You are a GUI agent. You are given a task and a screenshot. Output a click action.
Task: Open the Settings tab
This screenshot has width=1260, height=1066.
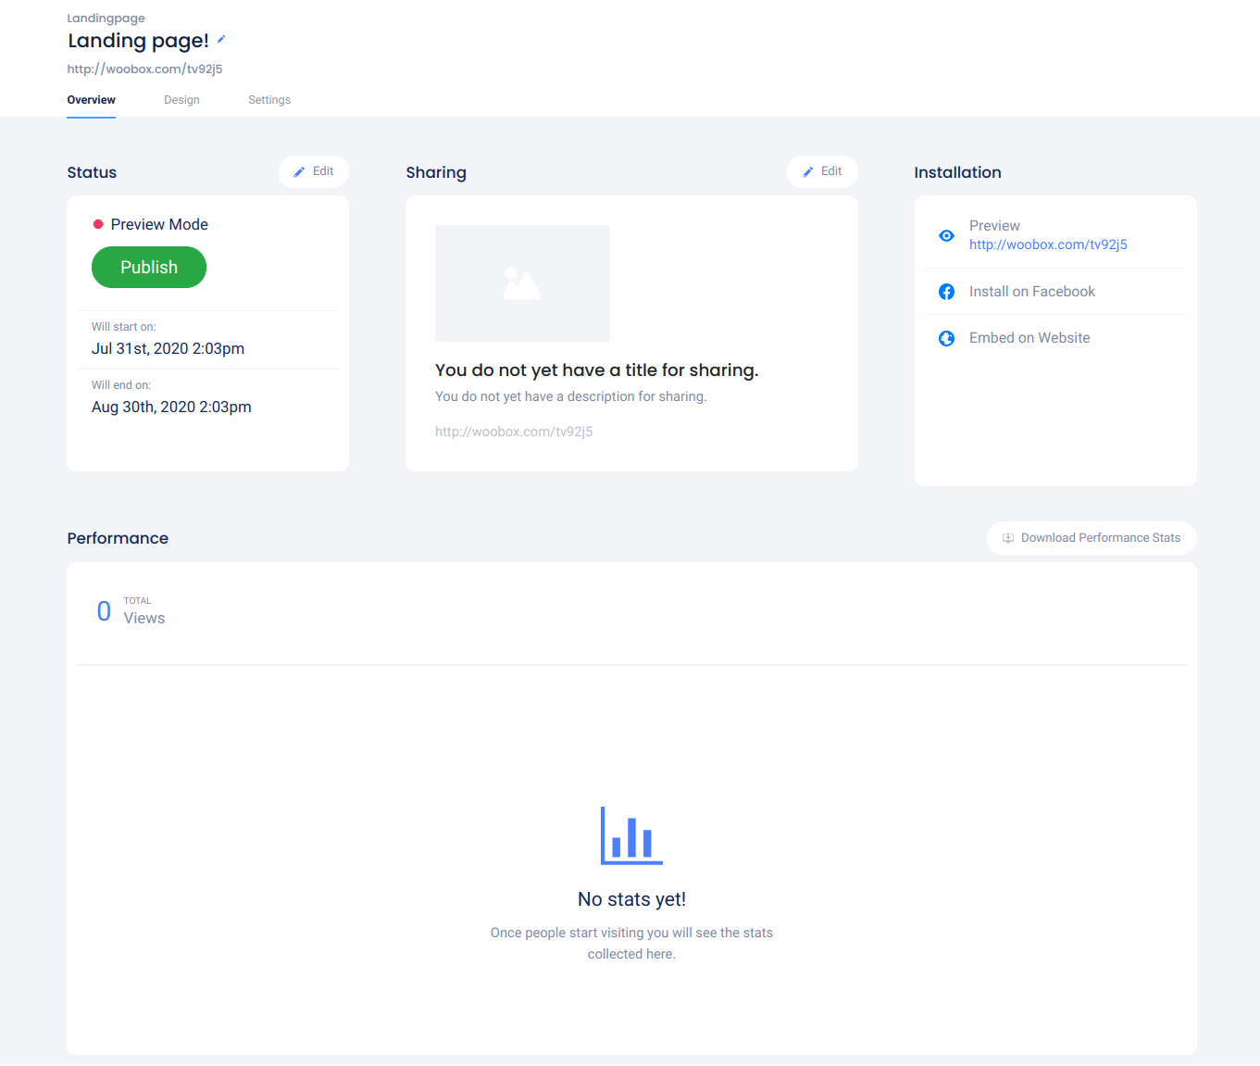[x=269, y=100]
